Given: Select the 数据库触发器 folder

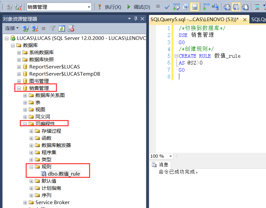Looking at the screenshot, I should 56,145.
